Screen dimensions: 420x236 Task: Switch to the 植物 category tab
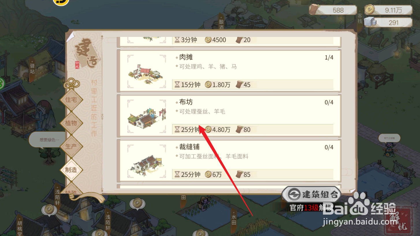click(71, 123)
